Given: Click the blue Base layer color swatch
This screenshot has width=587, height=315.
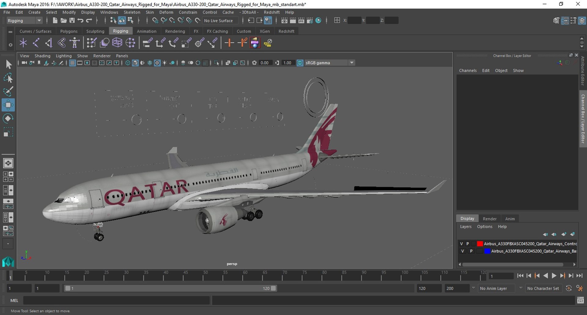Looking at the screenshot, I should [x=487, y=251].
